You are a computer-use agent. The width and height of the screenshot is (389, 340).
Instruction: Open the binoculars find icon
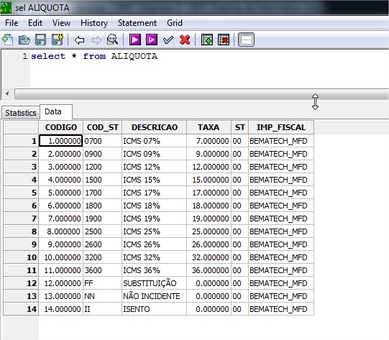[112, 40]
